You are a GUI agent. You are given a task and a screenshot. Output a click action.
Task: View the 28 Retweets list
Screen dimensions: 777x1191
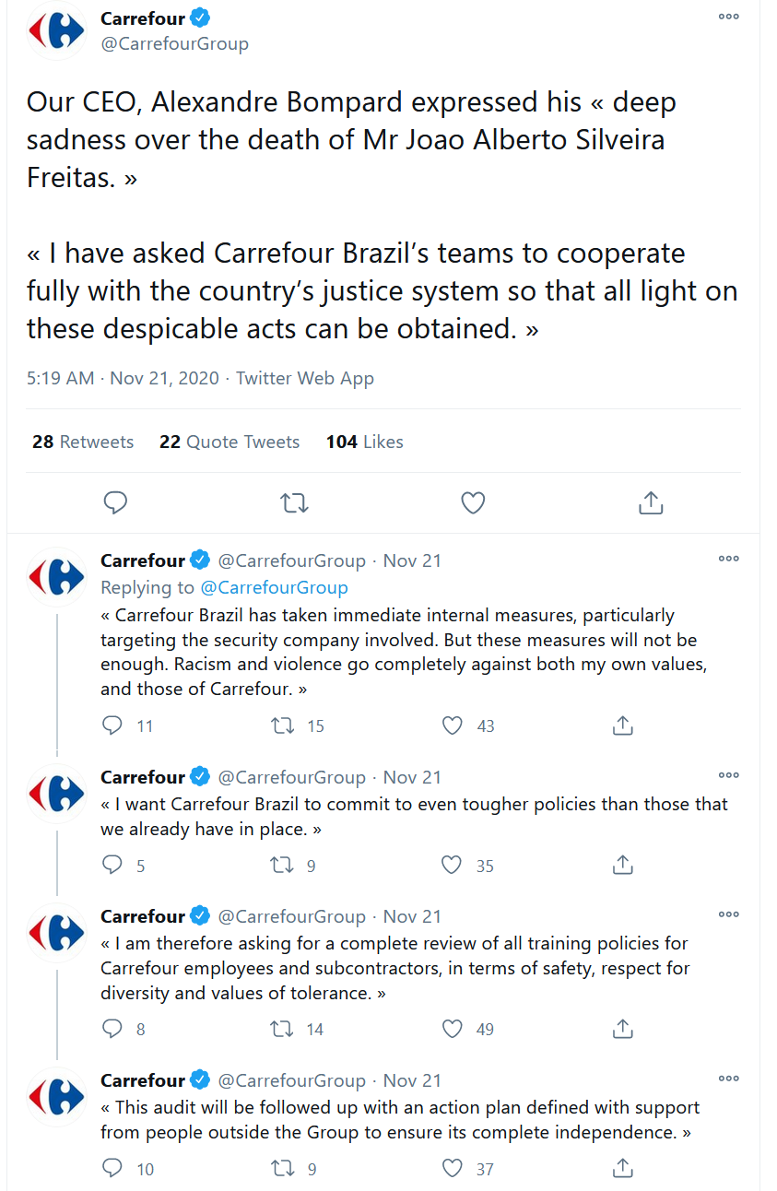pyautogui.click(x=83, y=442)
